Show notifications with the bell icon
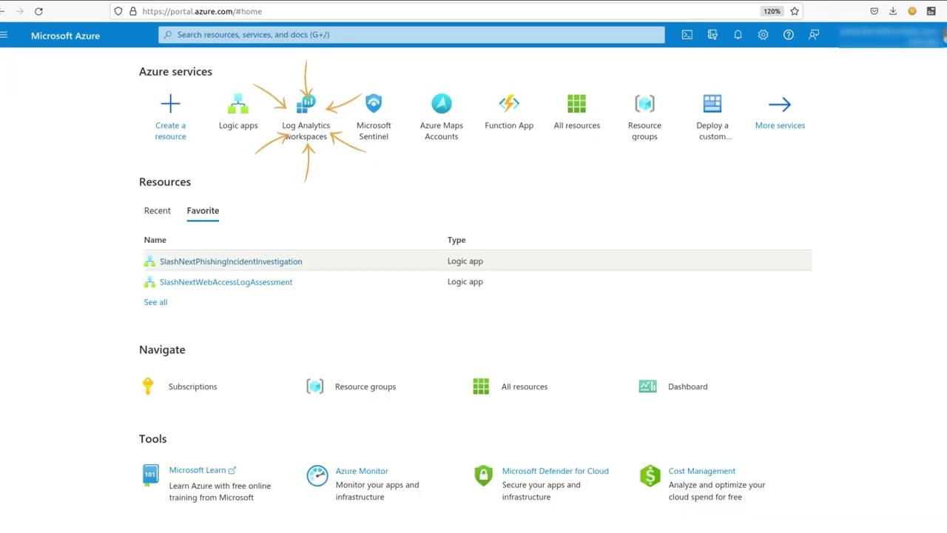The height and width of the screenshot is (533, 947). tap(738, 35)
